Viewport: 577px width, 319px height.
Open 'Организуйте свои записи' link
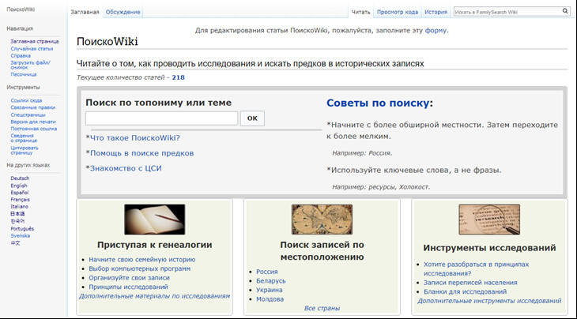[x=129, y=278]
